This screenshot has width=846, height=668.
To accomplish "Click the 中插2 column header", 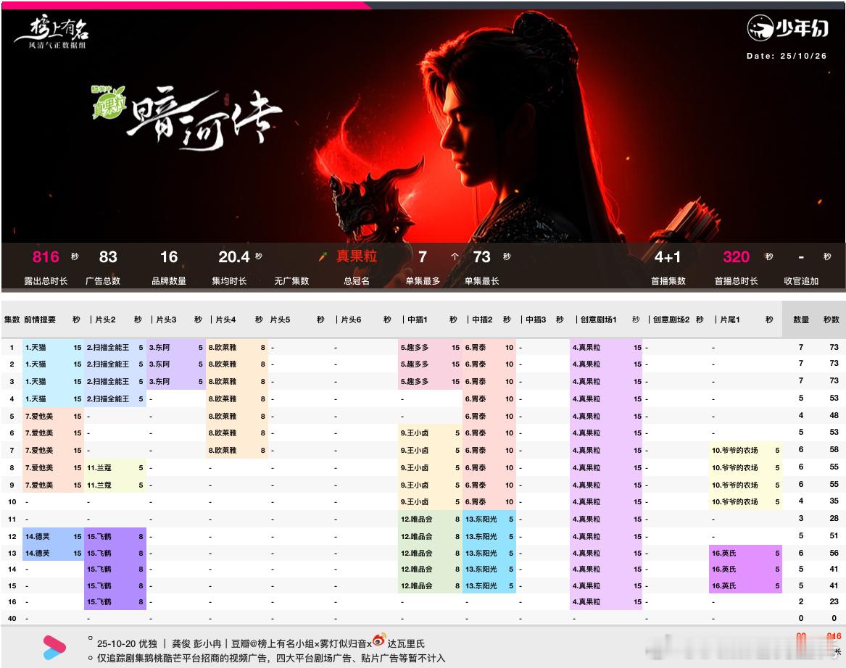I will point(482,320).
